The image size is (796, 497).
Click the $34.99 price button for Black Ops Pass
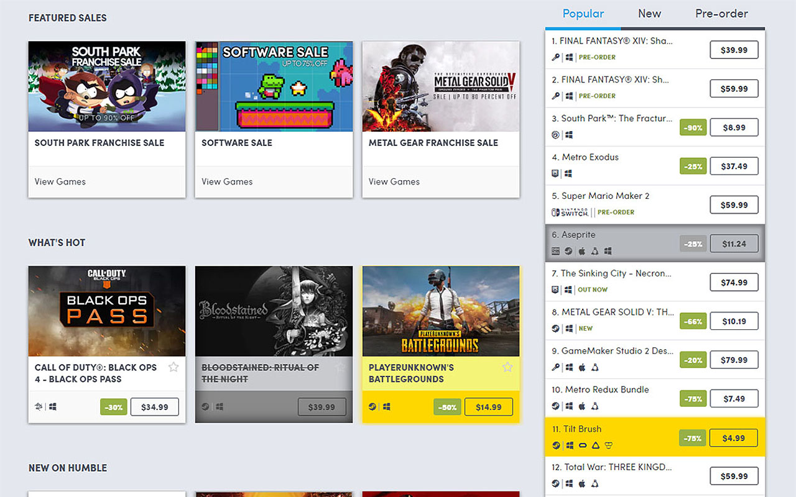coord(155,407)
